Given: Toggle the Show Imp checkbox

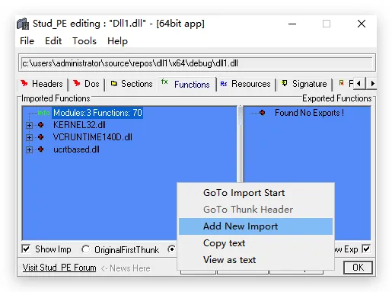Looking at the screenshot, I should (26, 249).
